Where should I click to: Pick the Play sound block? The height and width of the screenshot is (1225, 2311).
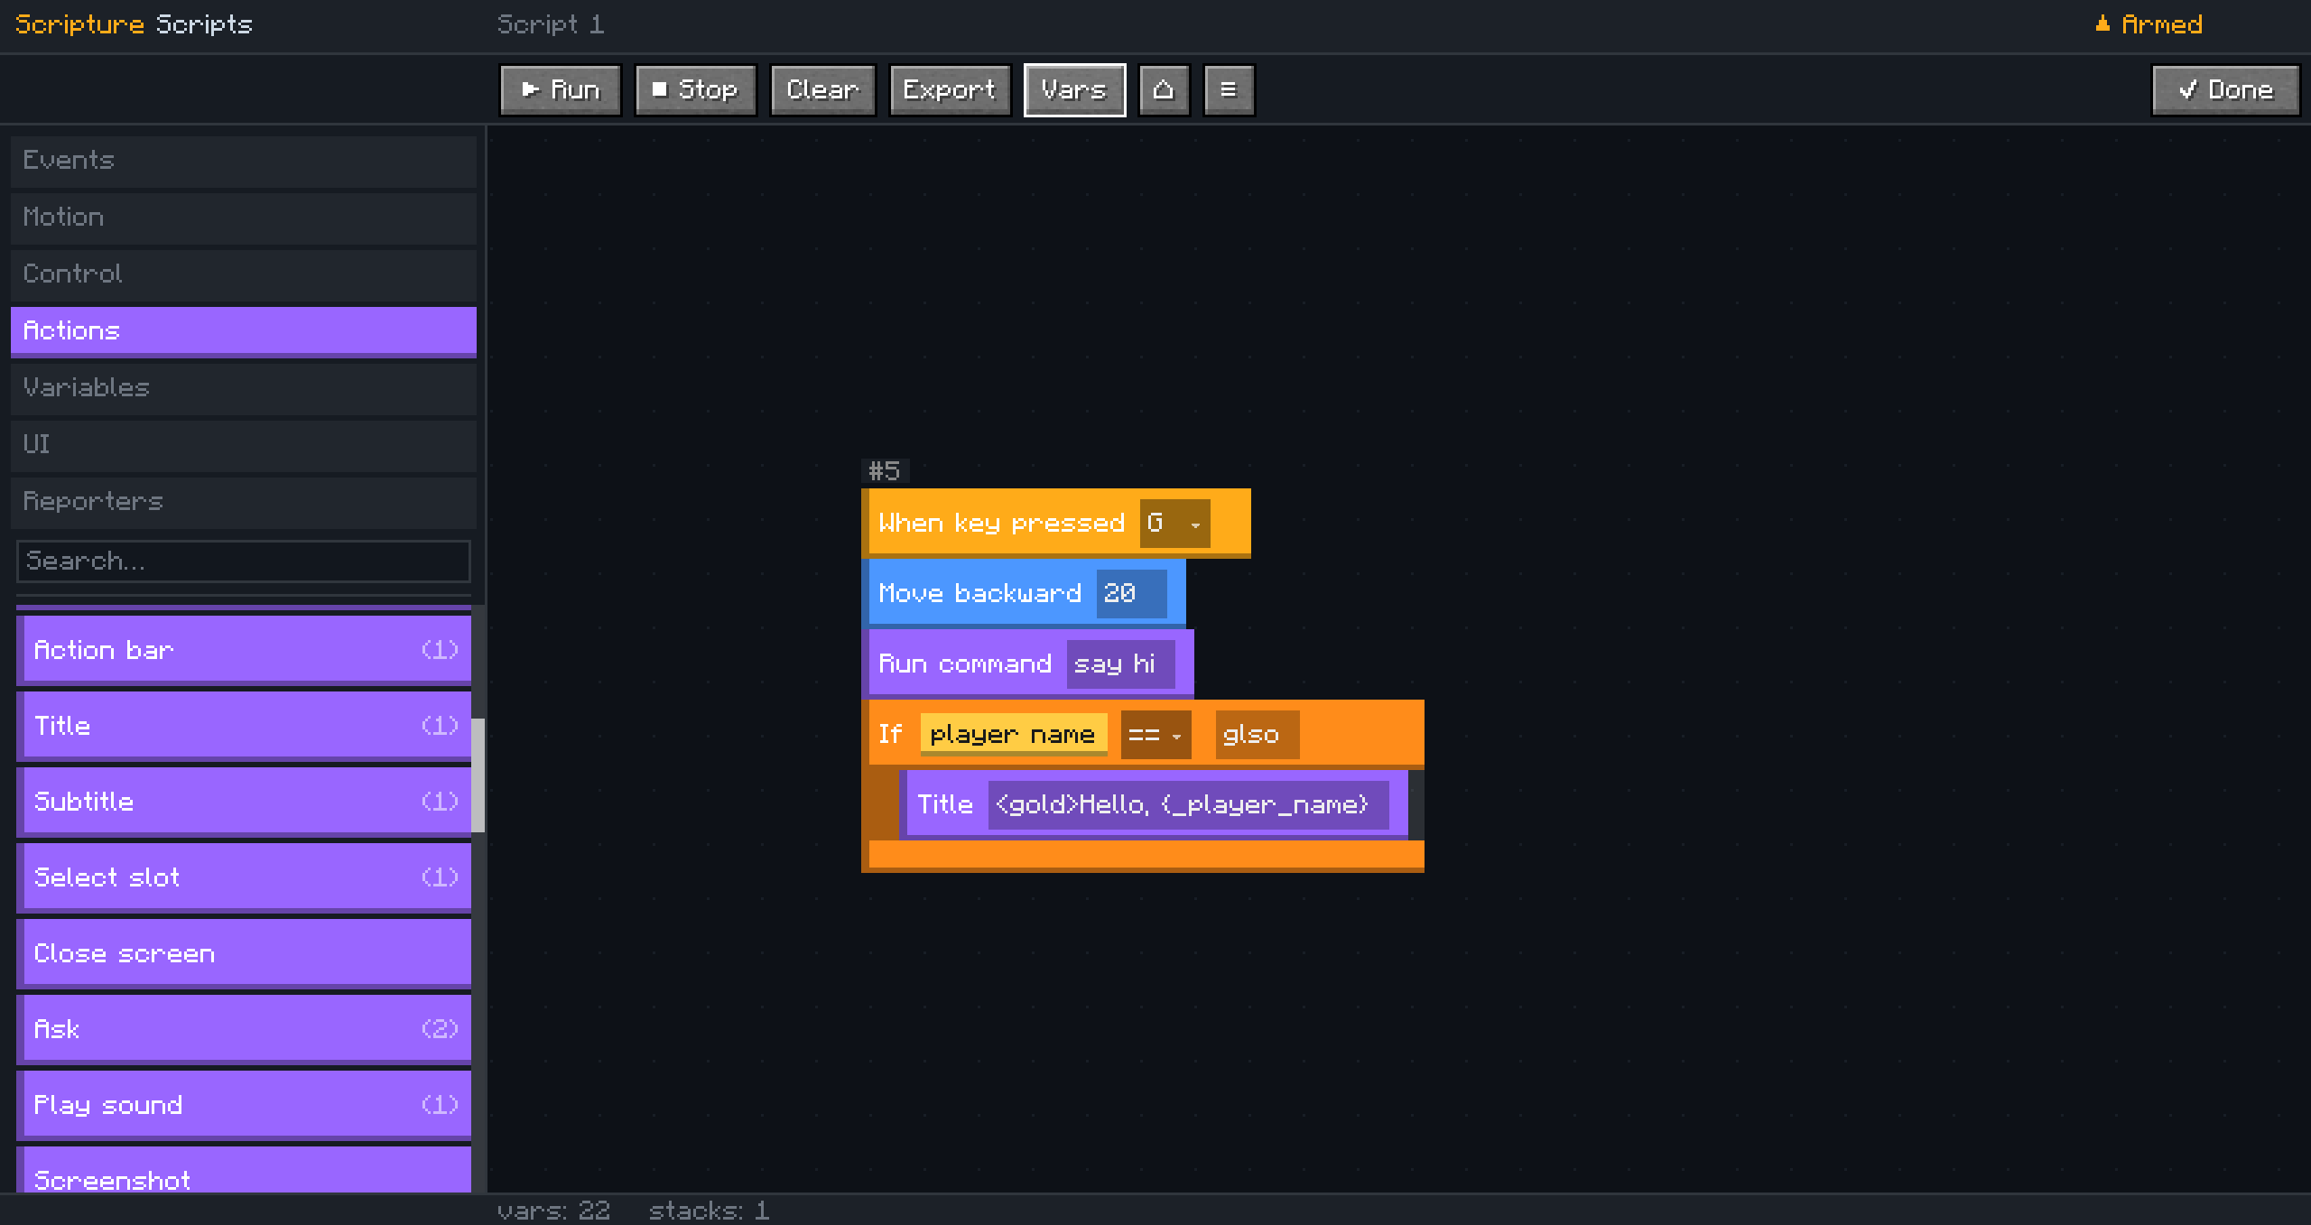coord(244,1105)
